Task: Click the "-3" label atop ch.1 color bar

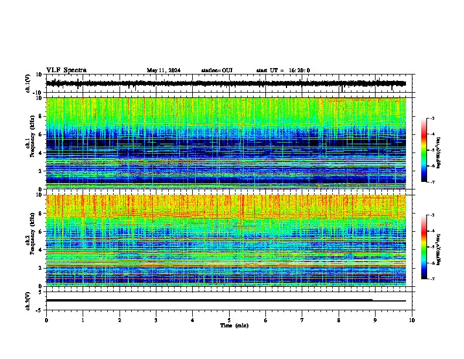Action: 432,118
